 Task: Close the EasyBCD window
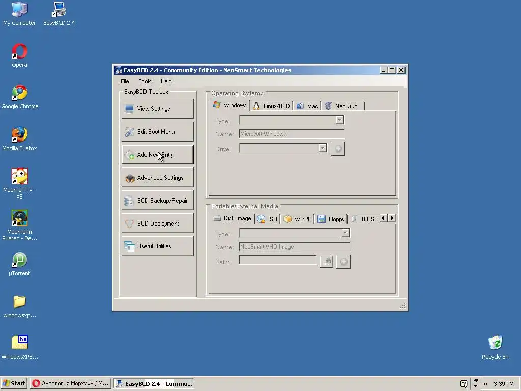401,70
